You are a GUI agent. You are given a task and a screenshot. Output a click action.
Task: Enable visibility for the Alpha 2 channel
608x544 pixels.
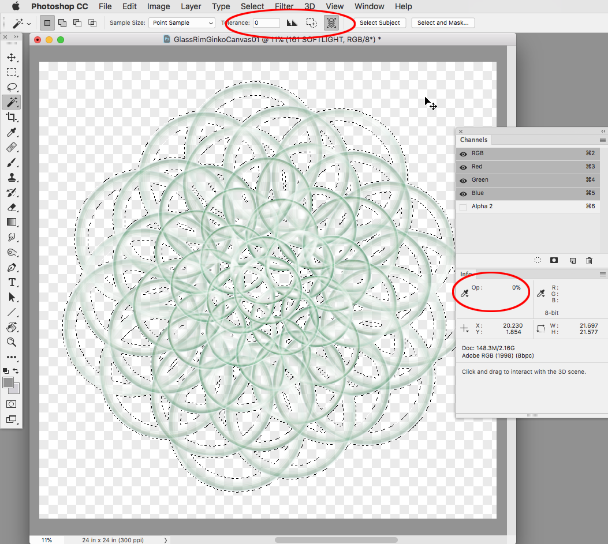[x=462, y=206]
